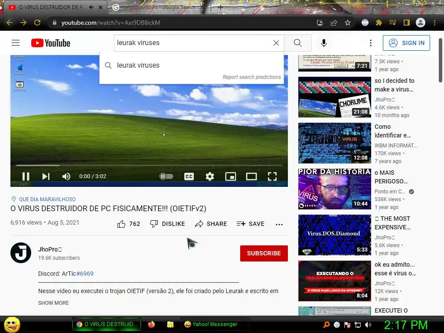Click SIGN IN button
444x333 pixels.
(406, 43)
